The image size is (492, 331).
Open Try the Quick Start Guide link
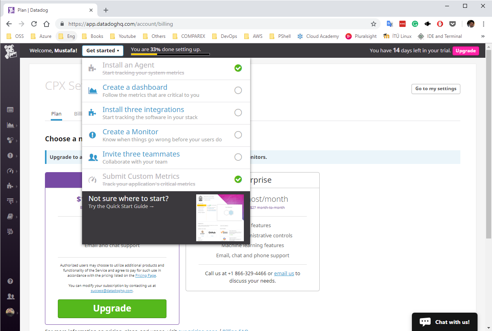(x=121, y=206)
